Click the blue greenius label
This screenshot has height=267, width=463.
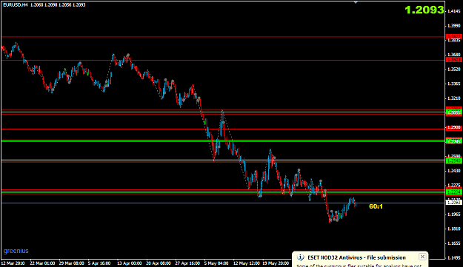pos(16,251)
